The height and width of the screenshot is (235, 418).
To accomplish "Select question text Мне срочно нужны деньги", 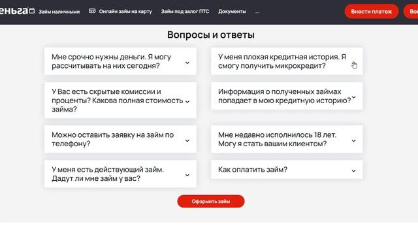I will pos(112,61).
